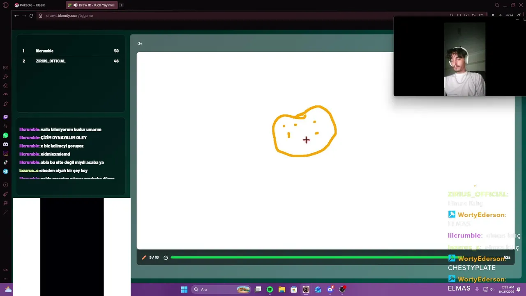Screen dimensions: 526x296
Task: Click the score 46 in the leaderboard
Action: (116, 61)
